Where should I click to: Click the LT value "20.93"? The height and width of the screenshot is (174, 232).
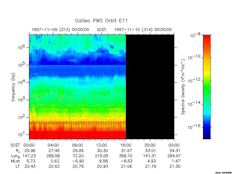click(102, 166)
